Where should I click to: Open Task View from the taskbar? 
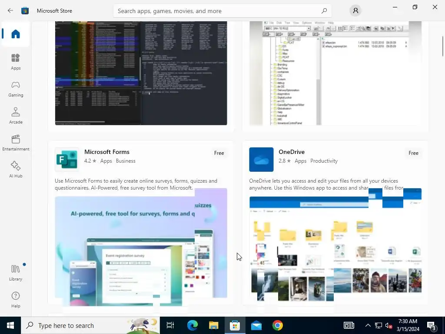[170, 325]
